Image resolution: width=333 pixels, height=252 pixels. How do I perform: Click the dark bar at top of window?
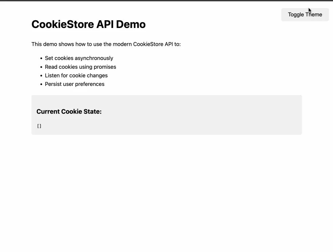coord(166,1)
